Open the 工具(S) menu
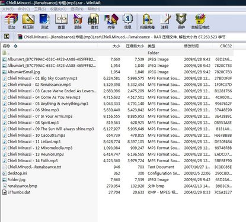 [40, 9]
